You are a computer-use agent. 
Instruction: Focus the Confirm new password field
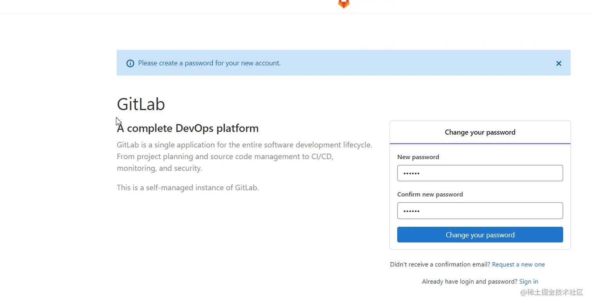pyautogui.click(x=480, y=210)
